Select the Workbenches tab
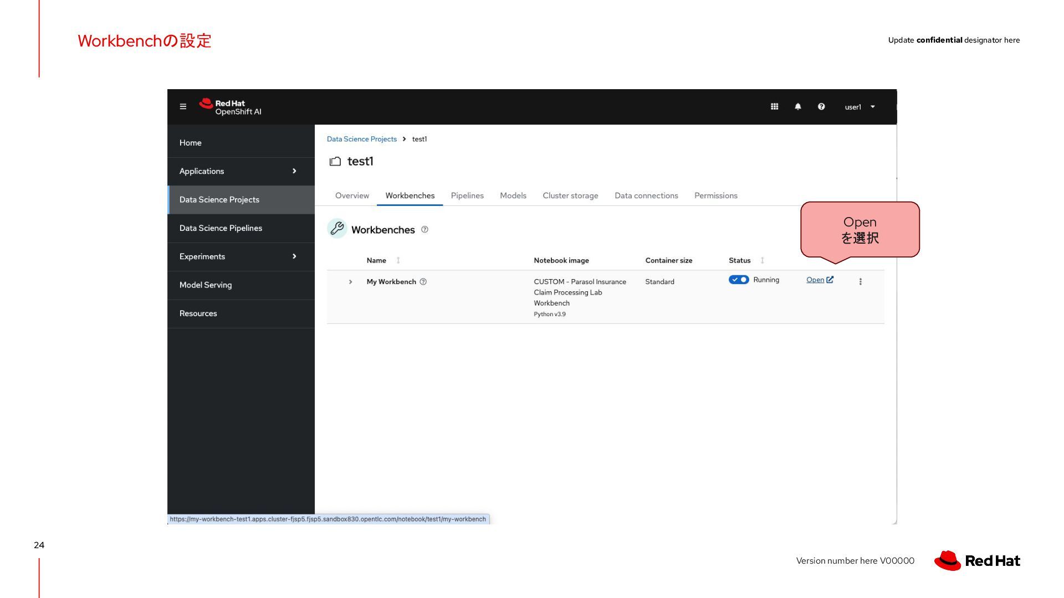 410,195
